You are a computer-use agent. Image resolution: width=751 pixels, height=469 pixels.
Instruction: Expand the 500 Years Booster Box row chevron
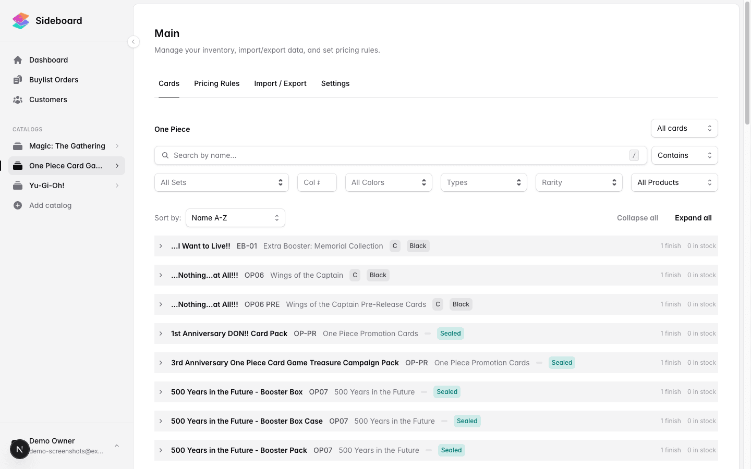[x=161, y=392]
